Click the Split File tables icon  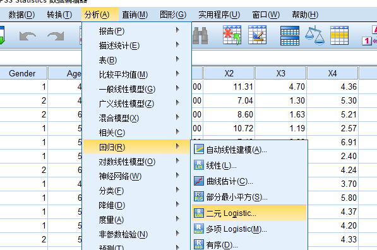290,35
